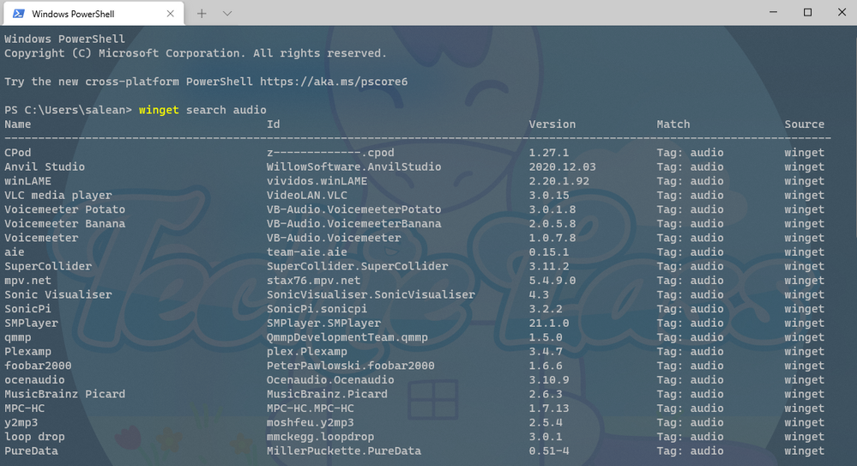Open the new tab profile dropdown chevron
This screenshot has width=857, height=466.
point(227,14)
